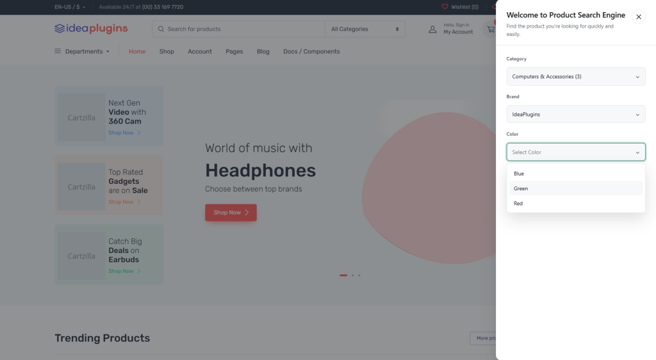Click the Wishlist heart icon
This screenshot has height=360, width=656.
445,6
